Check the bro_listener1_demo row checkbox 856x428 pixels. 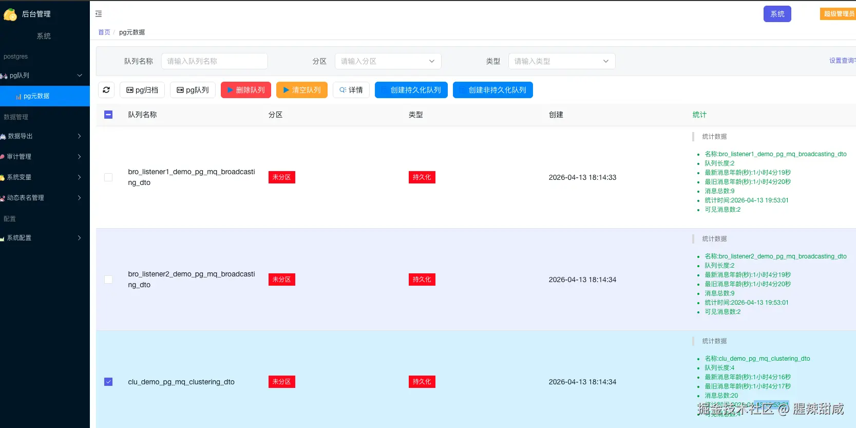[x=108, y=177]
